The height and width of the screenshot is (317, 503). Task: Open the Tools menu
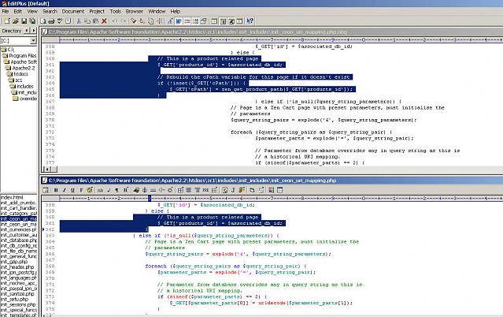coord(115,11)
